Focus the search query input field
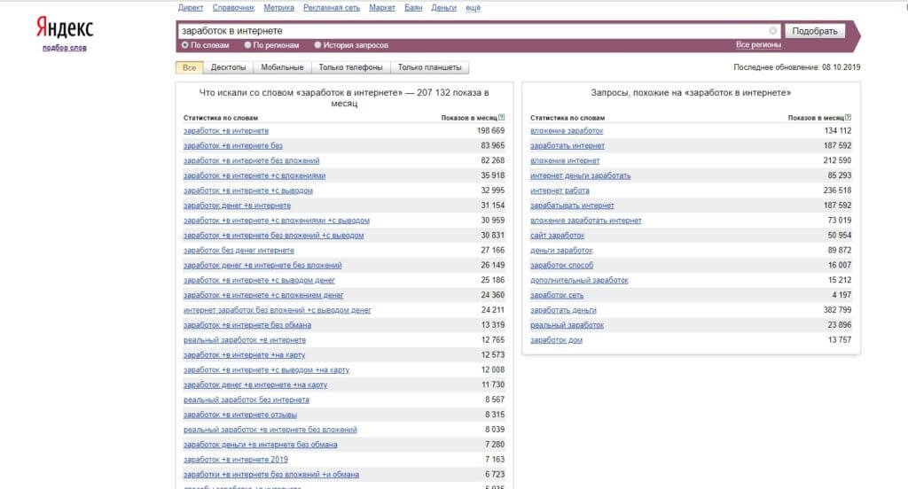The image size is (908, 489). (x=479, y=31)
